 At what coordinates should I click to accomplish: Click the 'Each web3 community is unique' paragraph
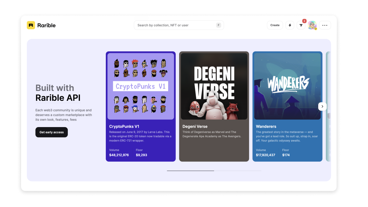pos(64,115)
